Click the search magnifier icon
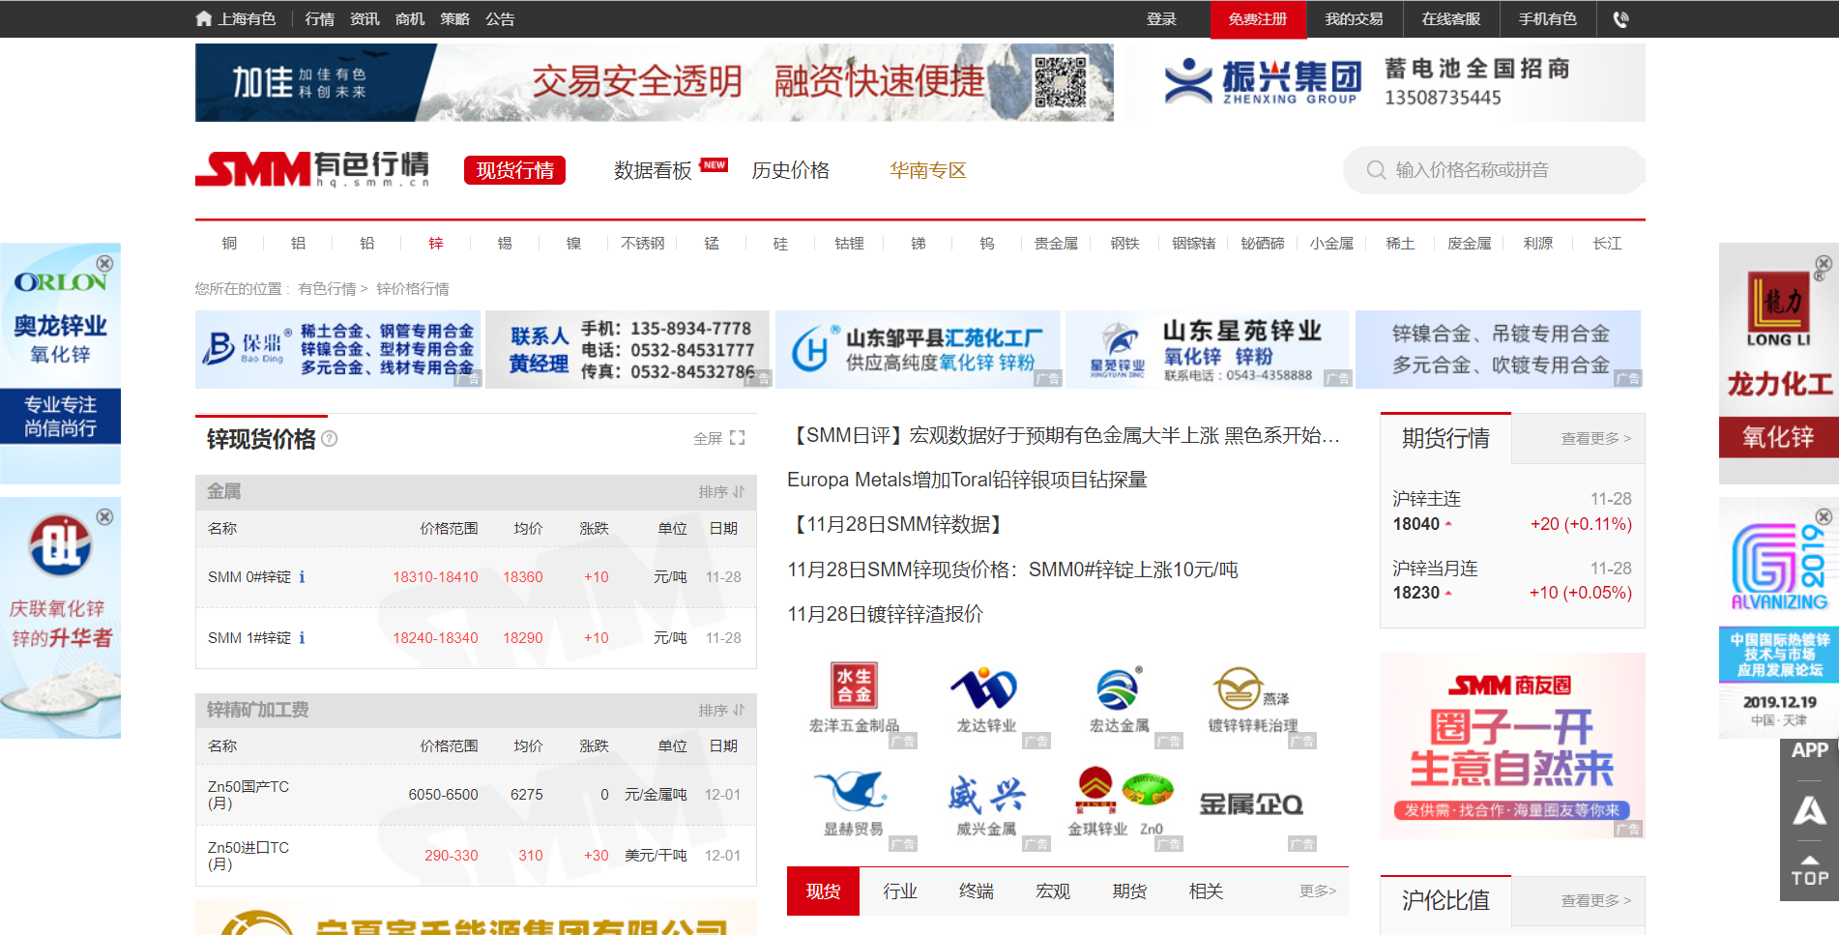 (1376, 170)
